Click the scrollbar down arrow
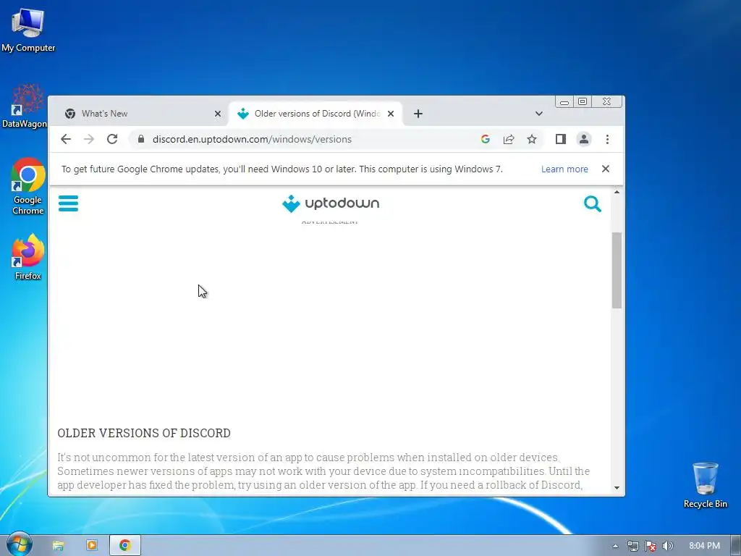Viewport: 741px width, 556px height. coord(617,487)
